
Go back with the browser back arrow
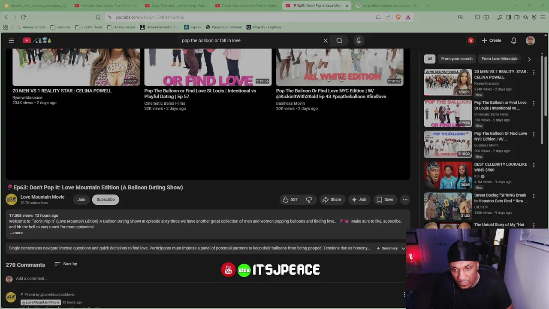coord(6,17)
